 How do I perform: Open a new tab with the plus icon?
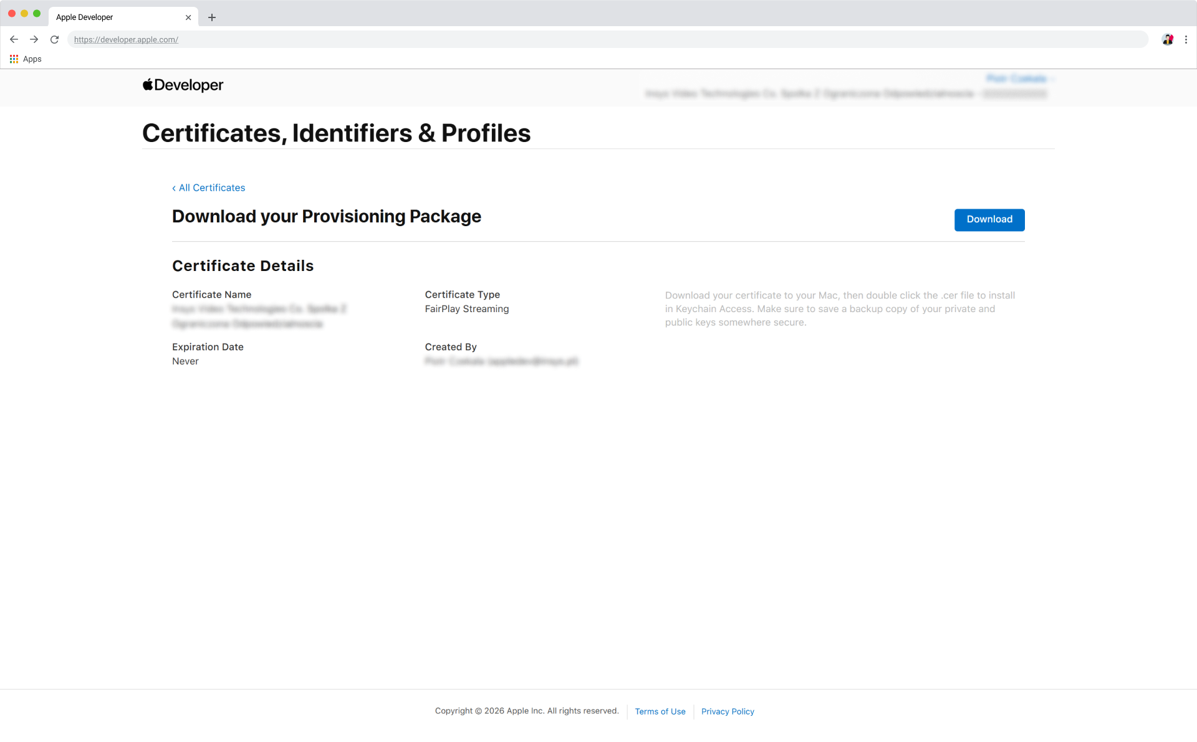pos(212,17)
